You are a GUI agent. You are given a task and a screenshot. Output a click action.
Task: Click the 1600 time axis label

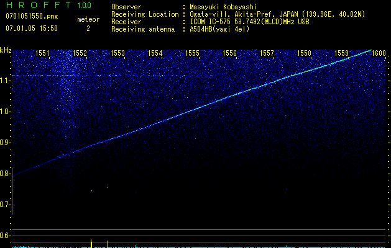379,53
